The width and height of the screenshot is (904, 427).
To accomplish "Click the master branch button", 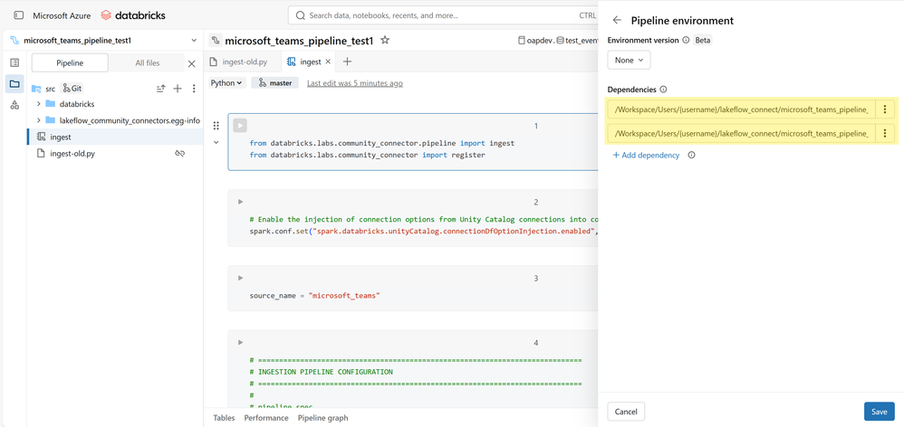I will [x=275, y=83].
